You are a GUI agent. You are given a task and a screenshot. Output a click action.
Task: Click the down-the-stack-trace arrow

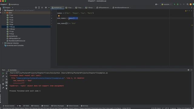[x=6, y=76]
